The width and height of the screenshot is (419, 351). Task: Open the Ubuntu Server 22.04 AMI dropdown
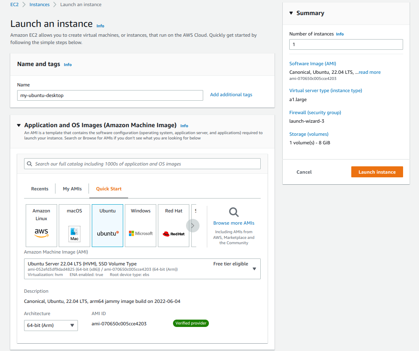(x=253, y=269)
